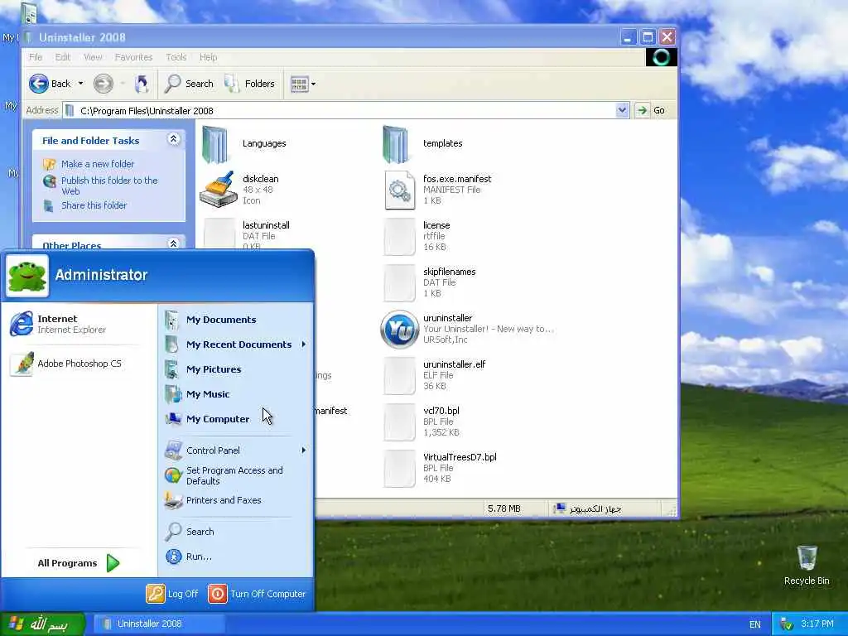Click the Back arrow icon in Explorer toolbar
Screen dimensions: 848x636
point(38,84)
